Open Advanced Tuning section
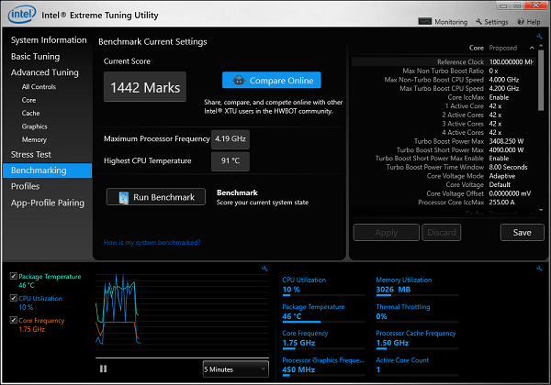 45,72
